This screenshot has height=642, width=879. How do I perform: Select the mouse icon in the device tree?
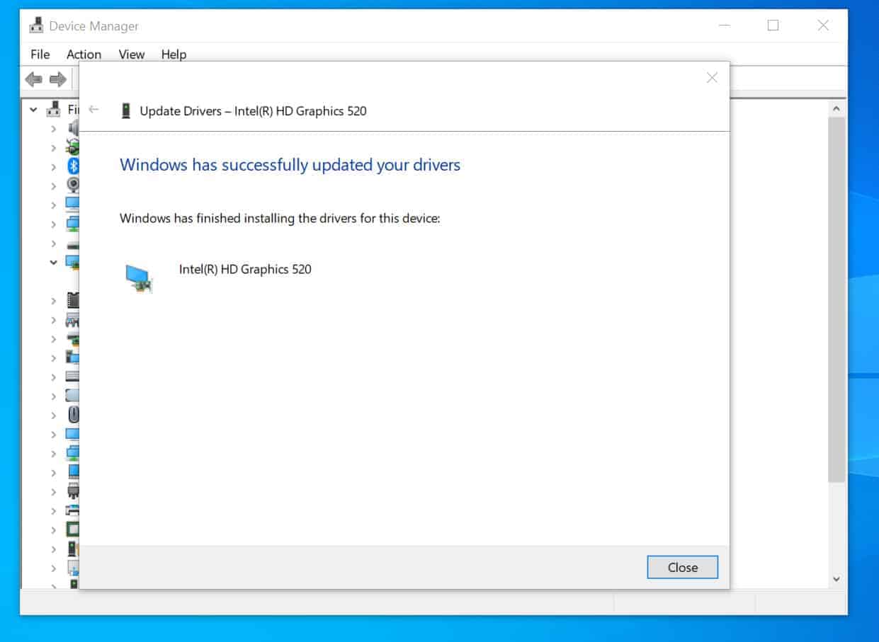[74, 415]
